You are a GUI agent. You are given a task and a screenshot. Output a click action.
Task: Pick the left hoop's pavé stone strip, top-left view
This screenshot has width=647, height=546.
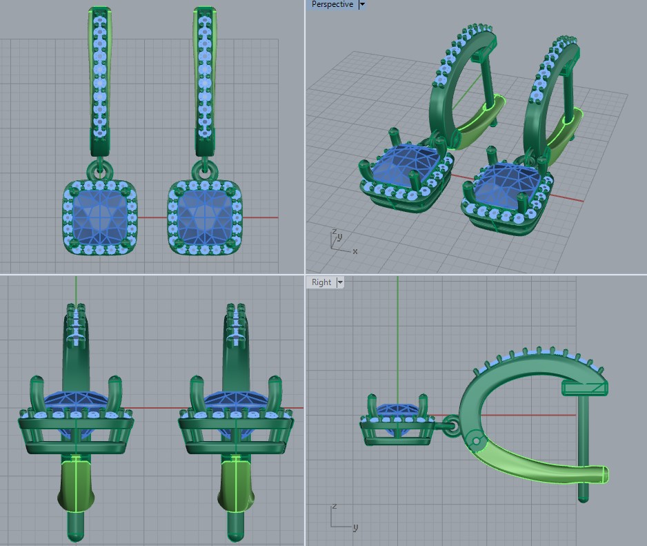[101, 76]
